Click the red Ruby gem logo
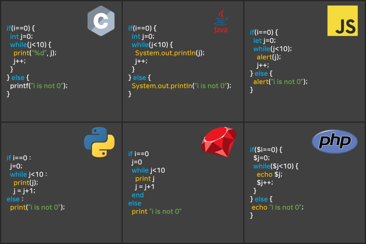The height and width of the screenshot is (244, 366). coord(219,142)
